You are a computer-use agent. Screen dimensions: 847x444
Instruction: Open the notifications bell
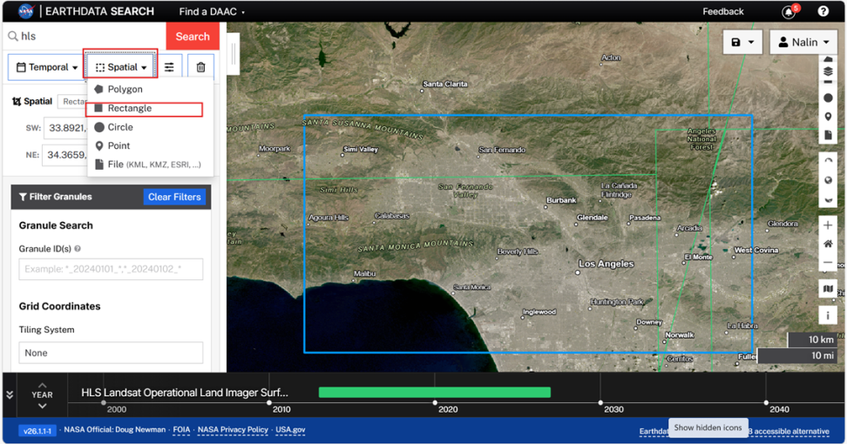point(789,12)
